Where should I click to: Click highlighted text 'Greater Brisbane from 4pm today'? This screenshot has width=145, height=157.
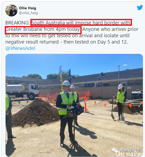click(43, 29)
